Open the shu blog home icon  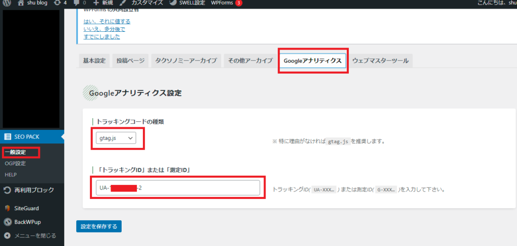(x=21, y=3)
